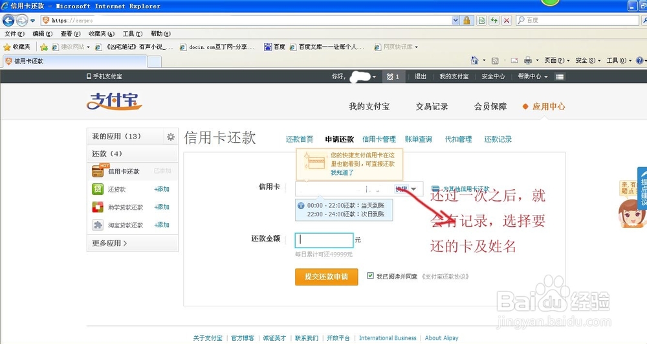The height and width of the screenshot is (344, 647).
Task: Click the 信用卡还款 sidebar app icon
Action: coord(98,171)
